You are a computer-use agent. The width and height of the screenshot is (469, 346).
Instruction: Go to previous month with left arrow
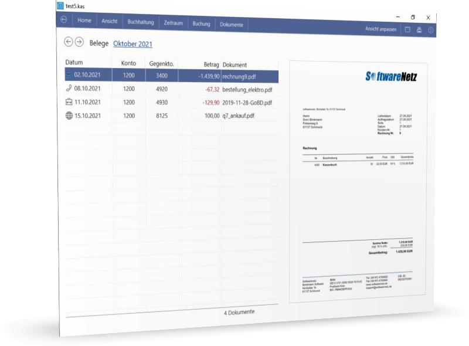[x=69, y=42]
